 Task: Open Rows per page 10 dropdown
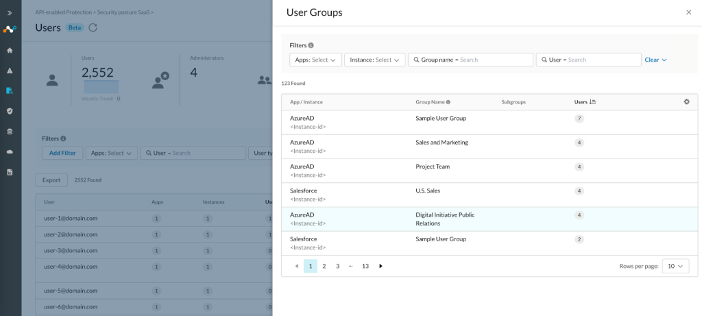point(675,266)
